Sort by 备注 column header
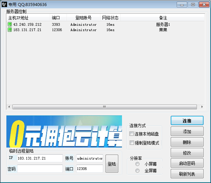The width and height of the screenshot is (211, 183). [162, 18]
